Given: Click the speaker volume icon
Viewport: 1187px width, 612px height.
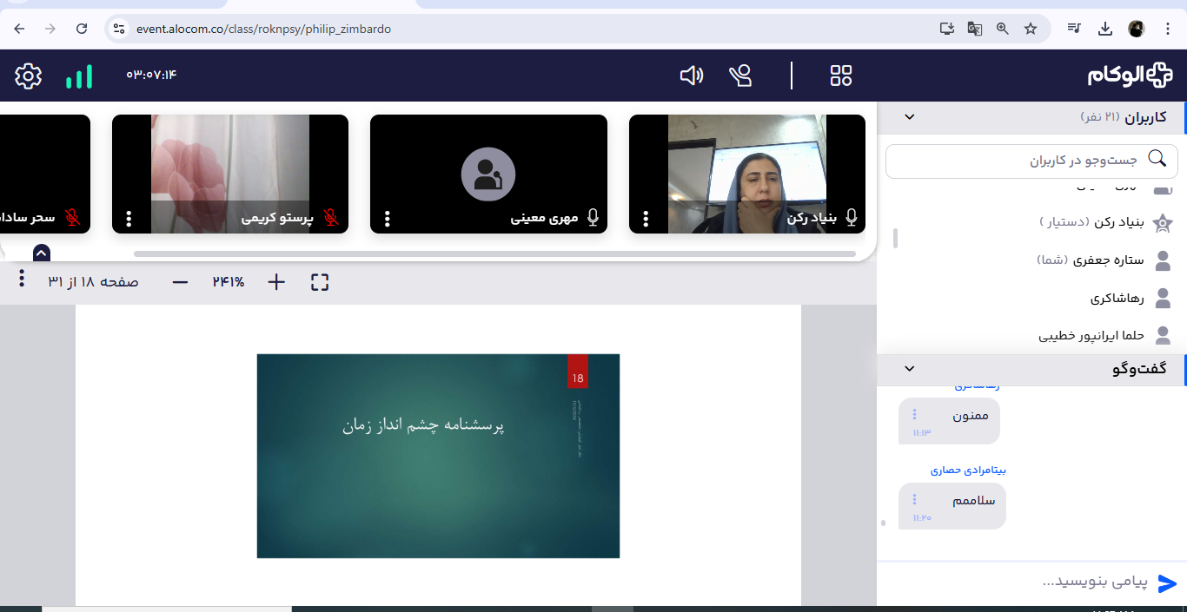Looking at the screenshot, I should coord(691,76).
